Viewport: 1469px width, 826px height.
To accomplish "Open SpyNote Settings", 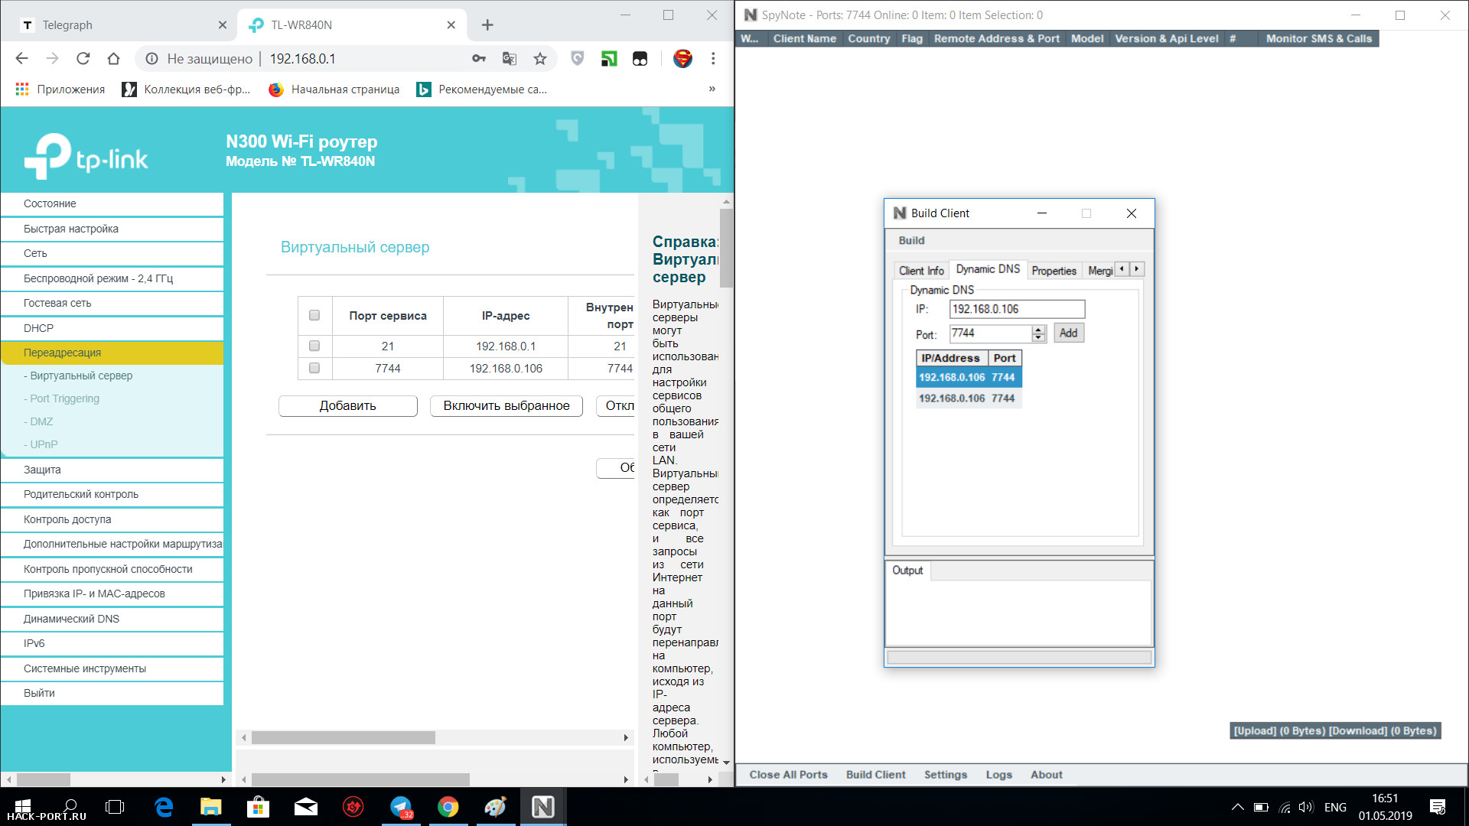I will pos(945,775).
